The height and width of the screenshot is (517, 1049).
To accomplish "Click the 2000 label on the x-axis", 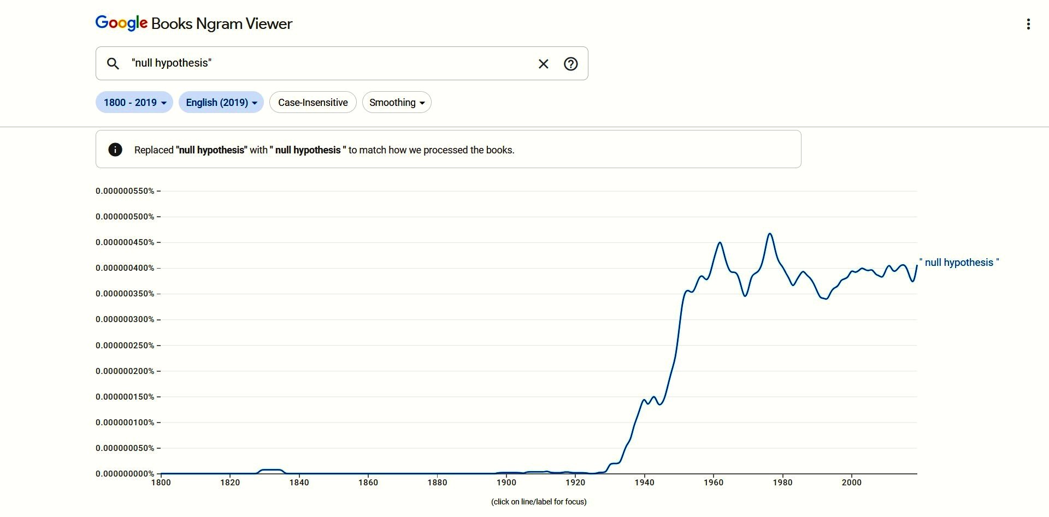I will [851, 483].
